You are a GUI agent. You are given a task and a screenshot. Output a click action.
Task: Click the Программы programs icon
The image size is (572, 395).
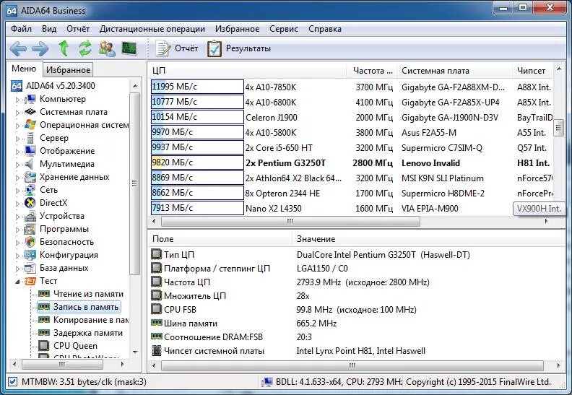pyautogui.click(x=30, y=229)
